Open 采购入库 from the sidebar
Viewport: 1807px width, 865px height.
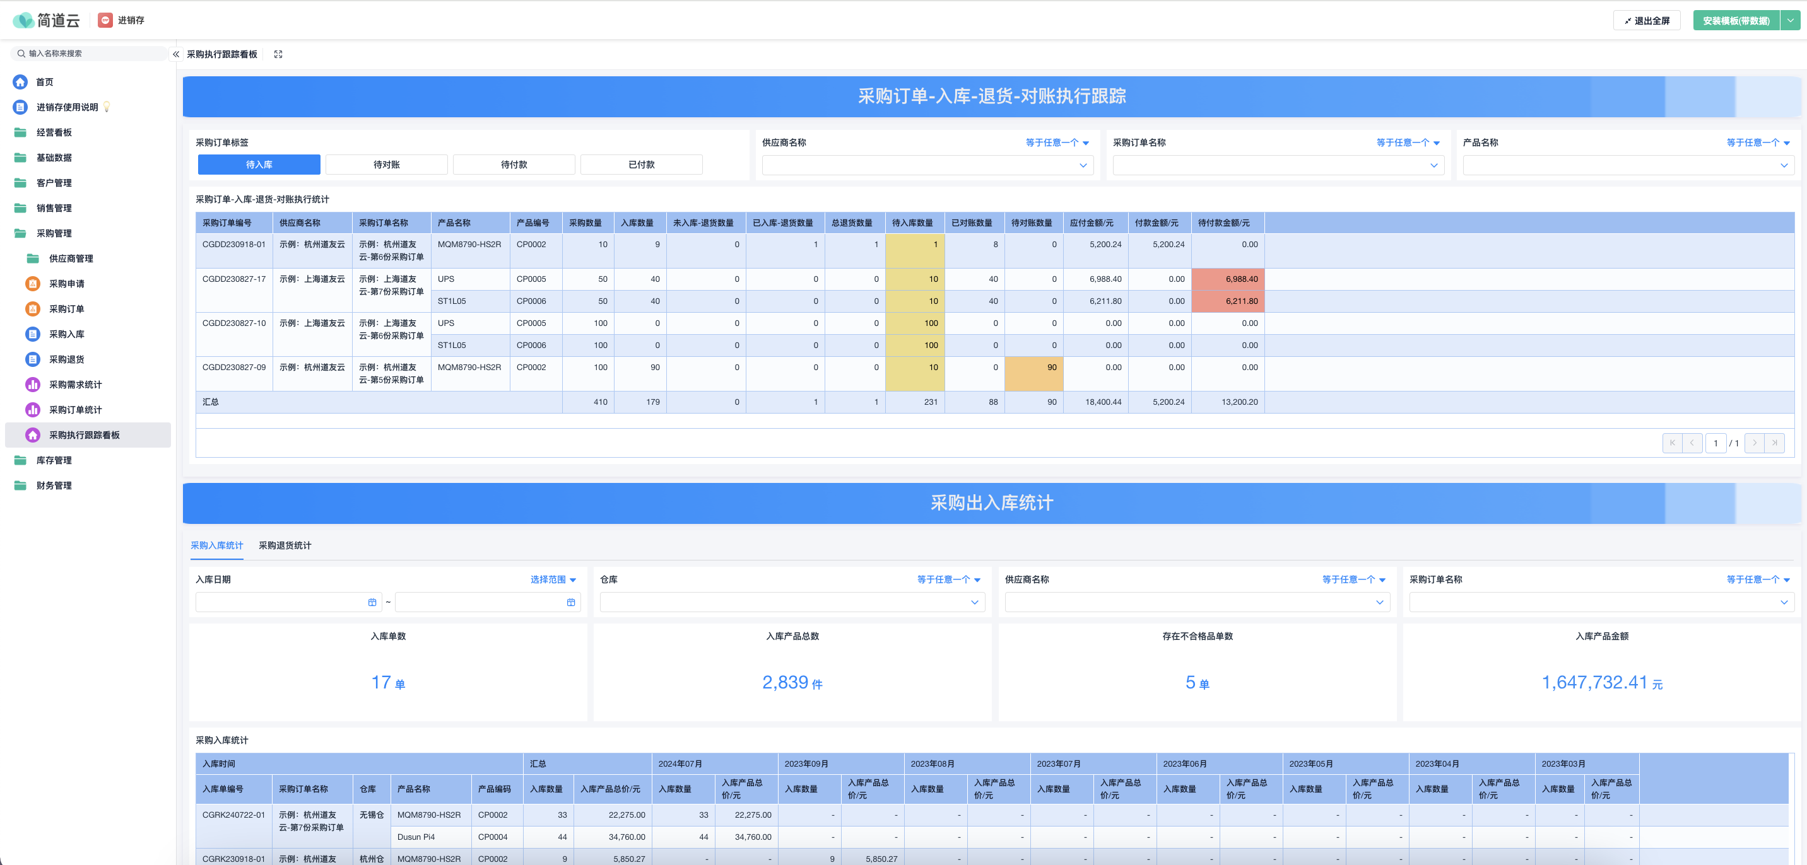click(x=67, y=334)
